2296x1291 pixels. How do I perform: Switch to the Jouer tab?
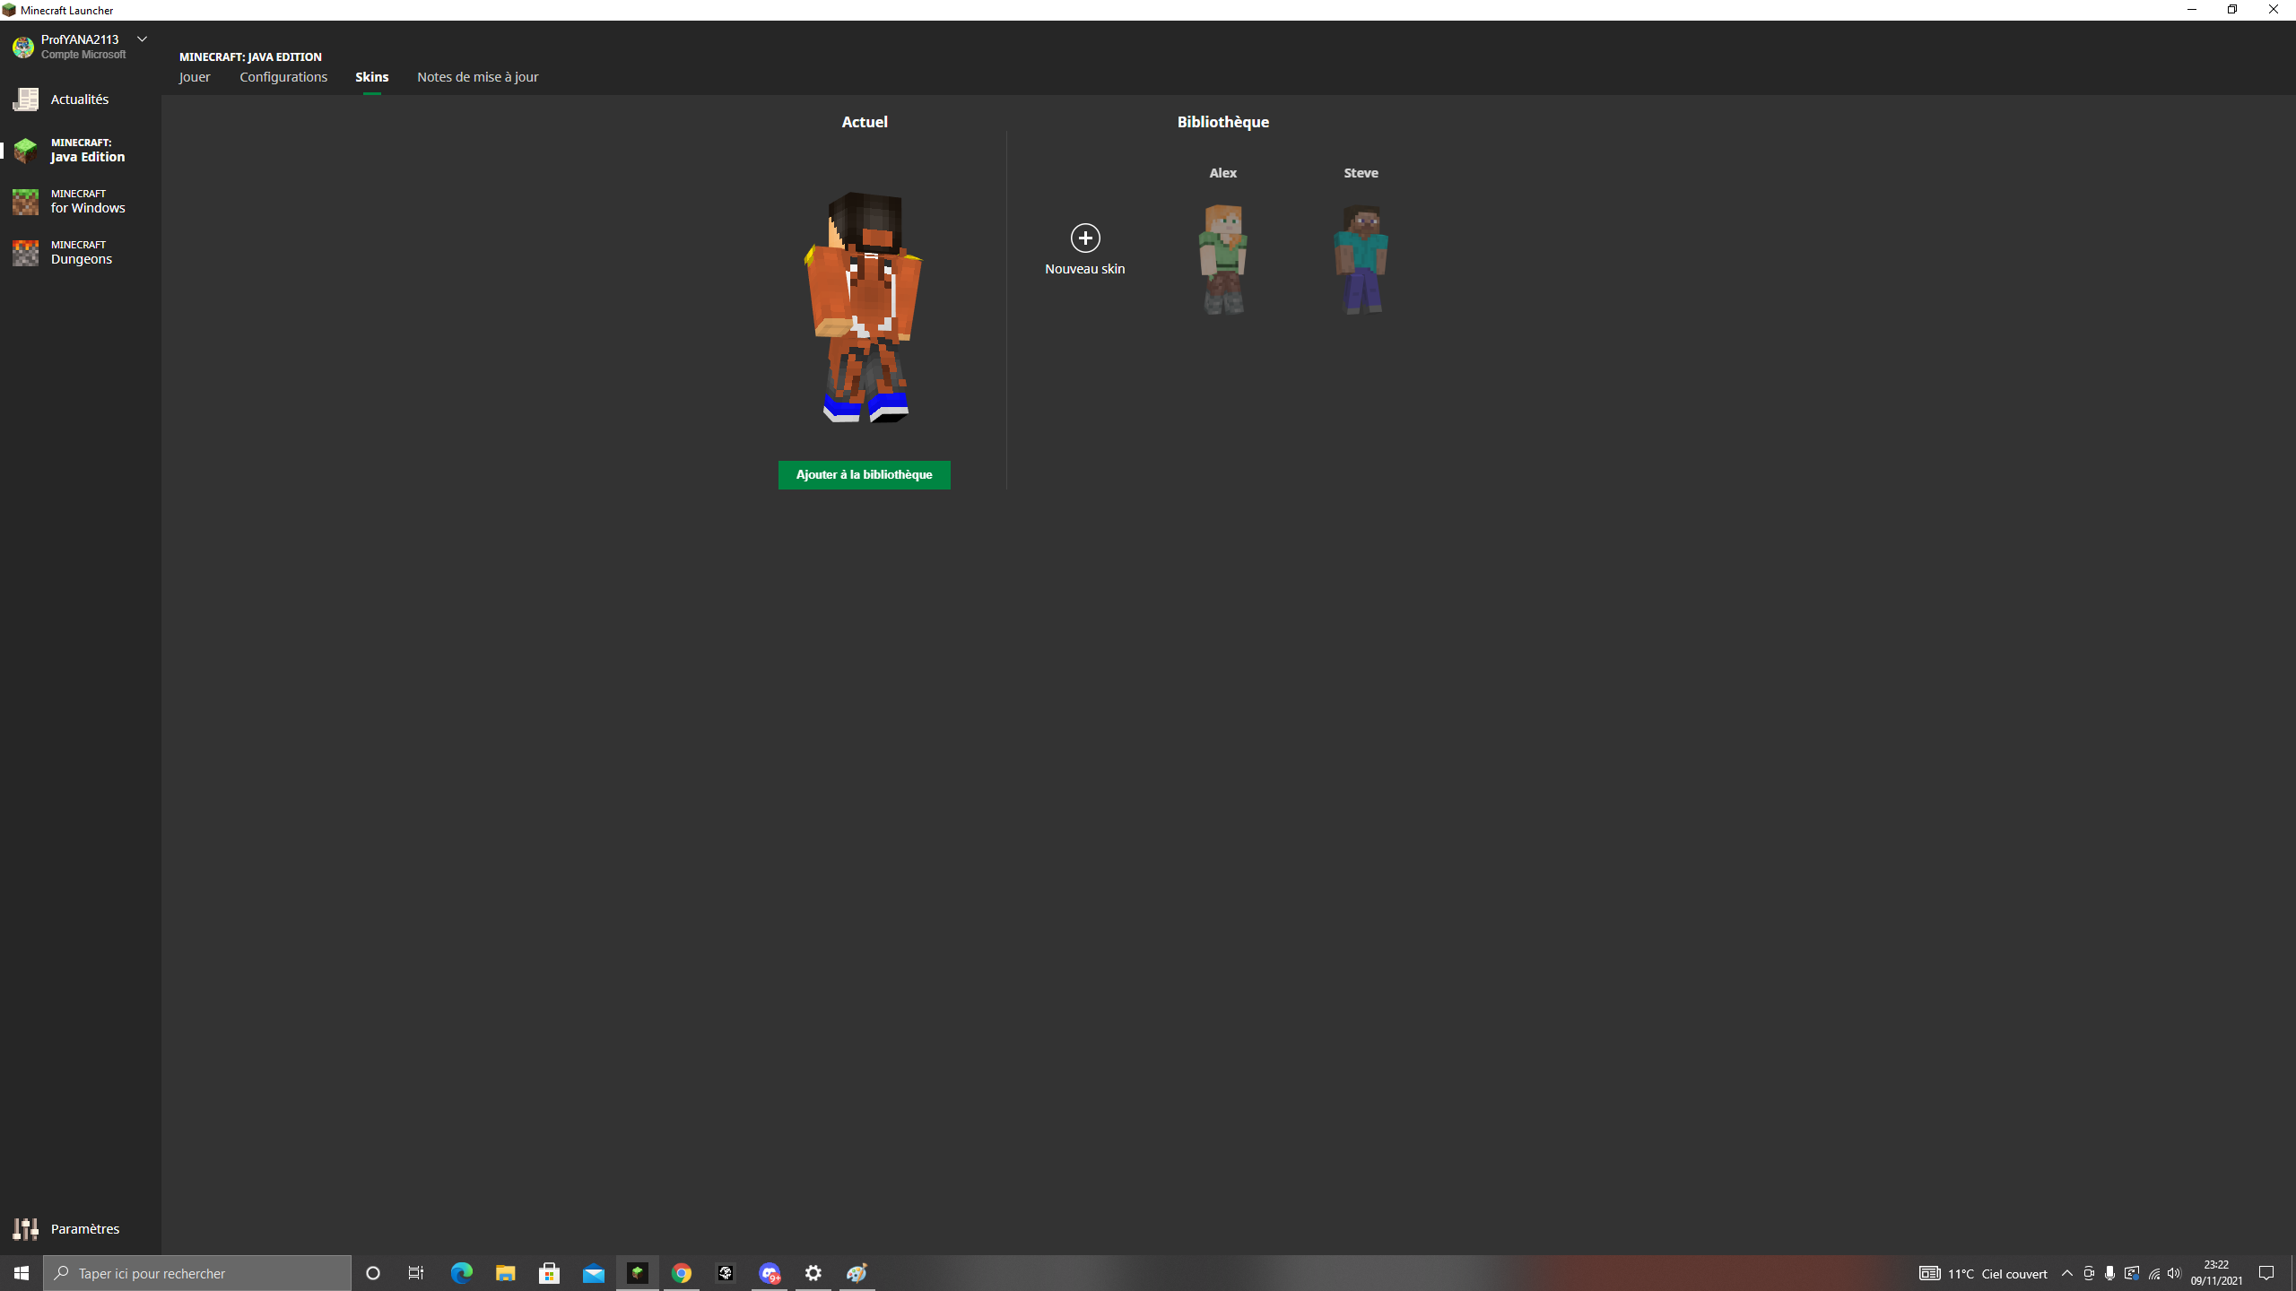pos(195,77)
